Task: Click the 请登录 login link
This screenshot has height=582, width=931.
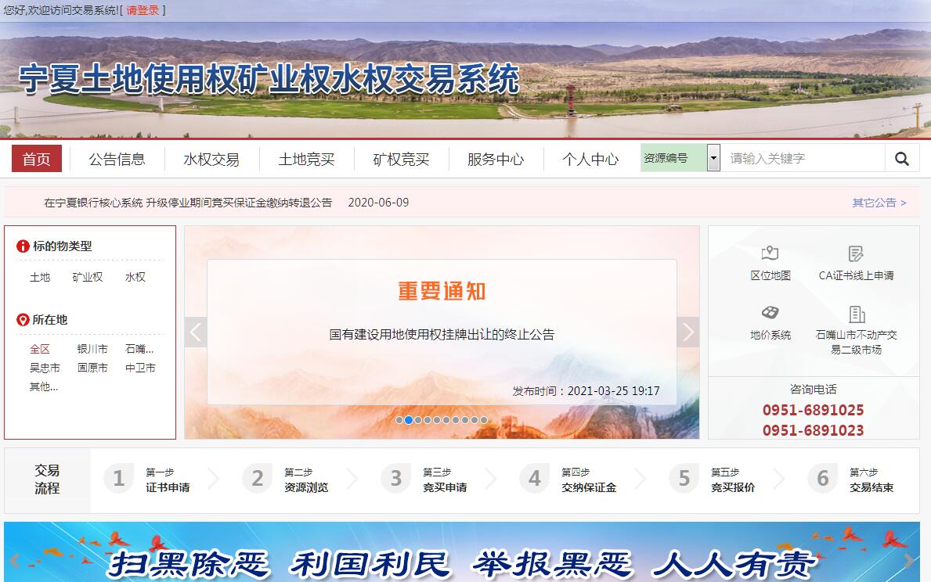Action: [143, 10]
